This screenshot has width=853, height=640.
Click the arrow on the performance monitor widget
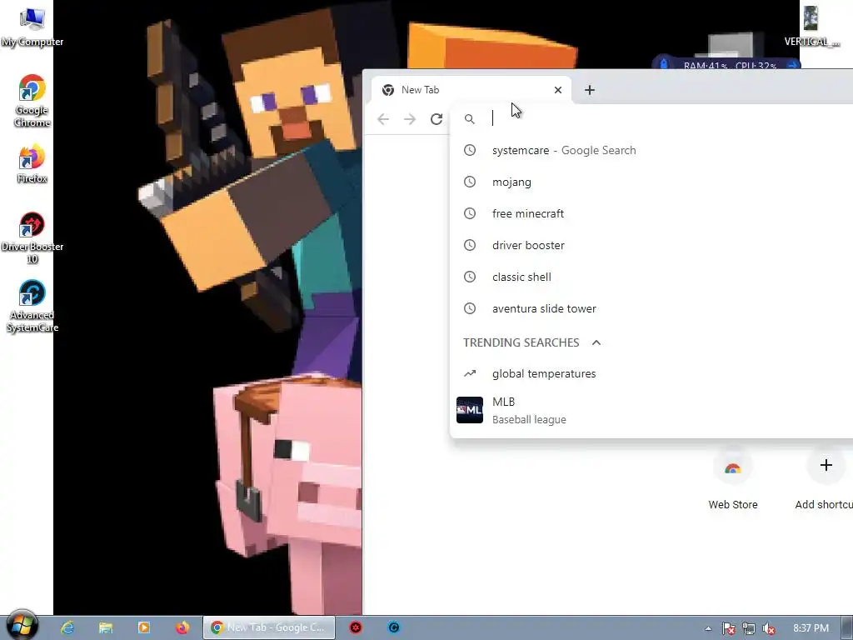(x=792, y=65)
